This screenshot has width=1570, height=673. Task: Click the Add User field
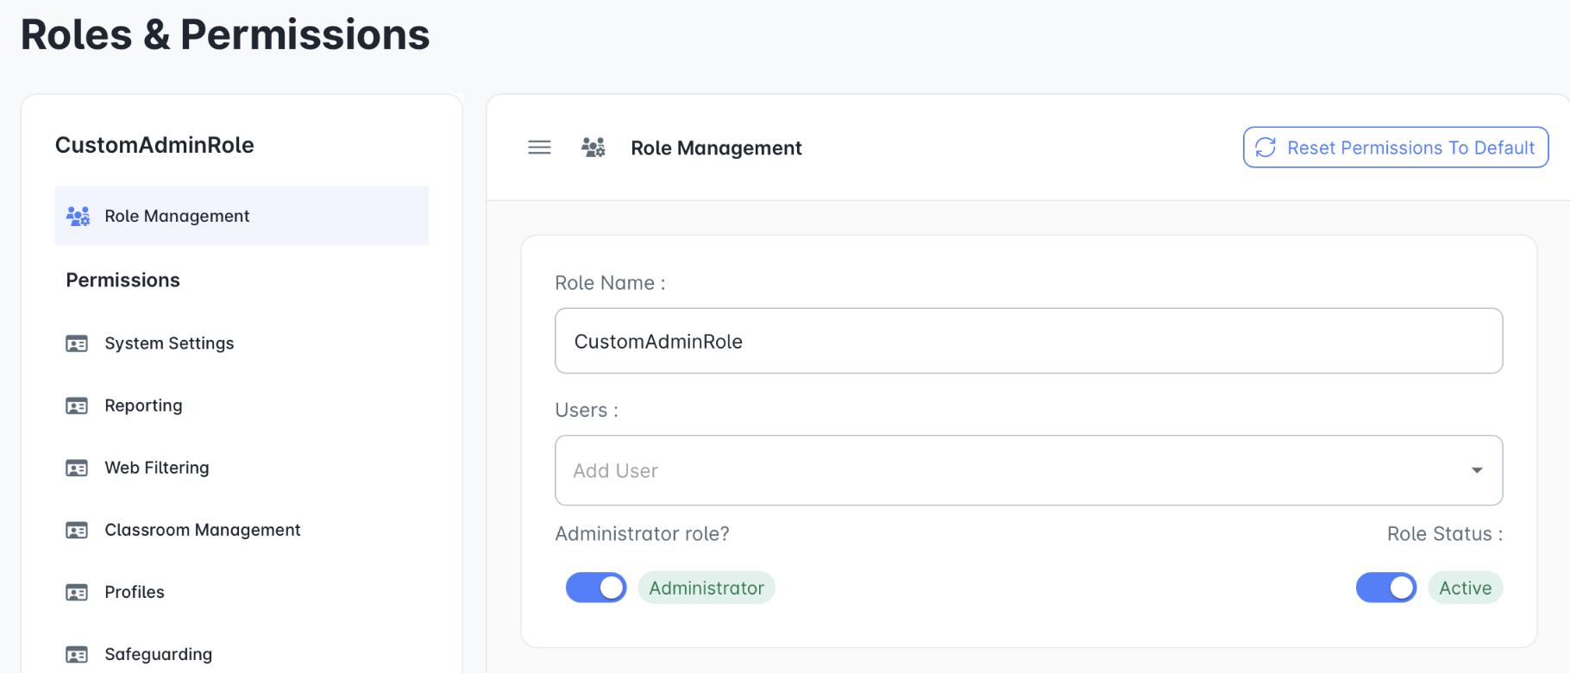point(1028,470)
